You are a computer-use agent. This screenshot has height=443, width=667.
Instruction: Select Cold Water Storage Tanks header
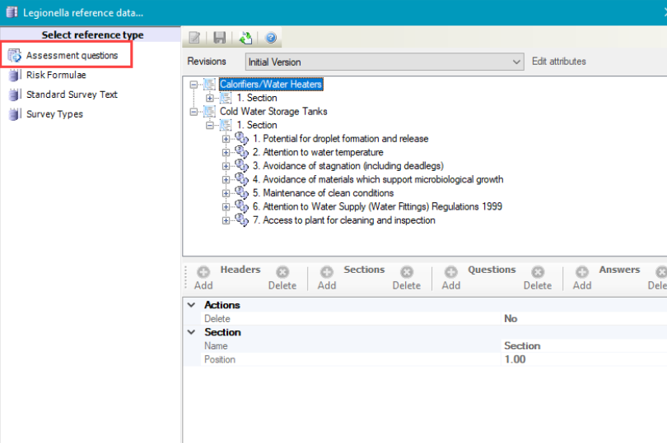273,111
